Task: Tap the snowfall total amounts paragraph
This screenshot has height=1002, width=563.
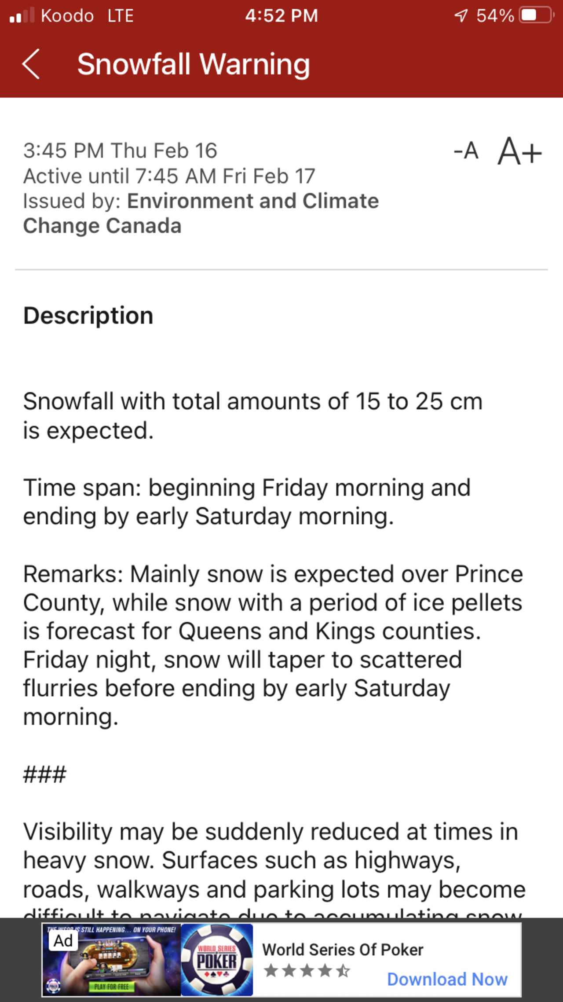Action: pyautogui.click(x=252, y=415)
